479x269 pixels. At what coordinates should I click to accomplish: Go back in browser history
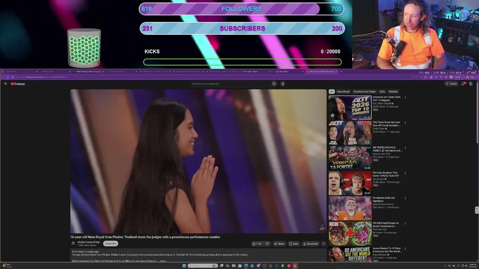(3, 77)
